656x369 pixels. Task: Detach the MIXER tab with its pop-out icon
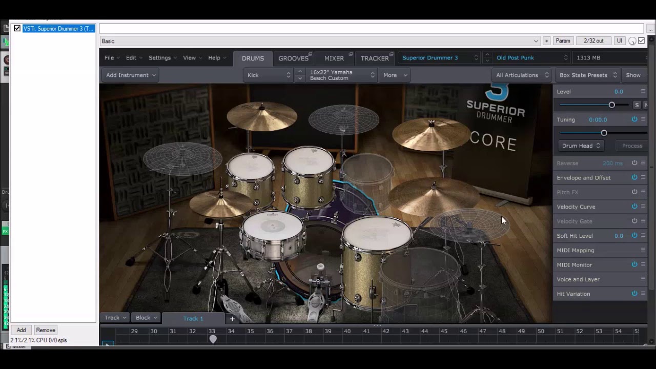[351, 54]
